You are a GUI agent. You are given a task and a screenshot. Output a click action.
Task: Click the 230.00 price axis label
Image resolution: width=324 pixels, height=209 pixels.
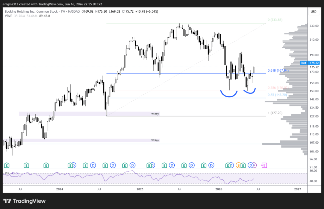click(x=314, y=26)
